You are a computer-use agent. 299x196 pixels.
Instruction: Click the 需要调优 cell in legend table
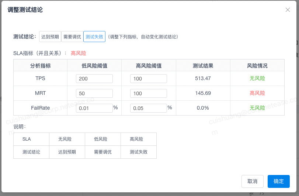(x=102, y=152)
